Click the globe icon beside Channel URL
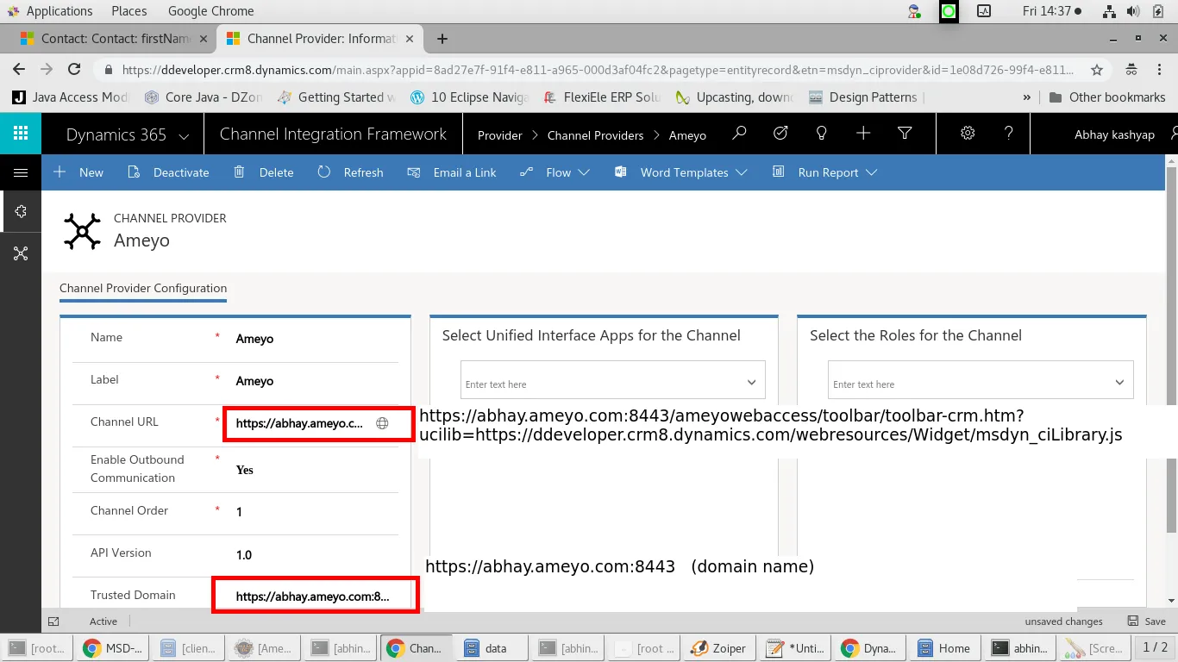 (x=382, y=423)
